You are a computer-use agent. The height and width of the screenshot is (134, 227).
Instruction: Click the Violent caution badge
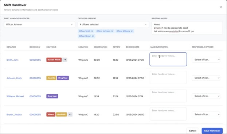51,114
